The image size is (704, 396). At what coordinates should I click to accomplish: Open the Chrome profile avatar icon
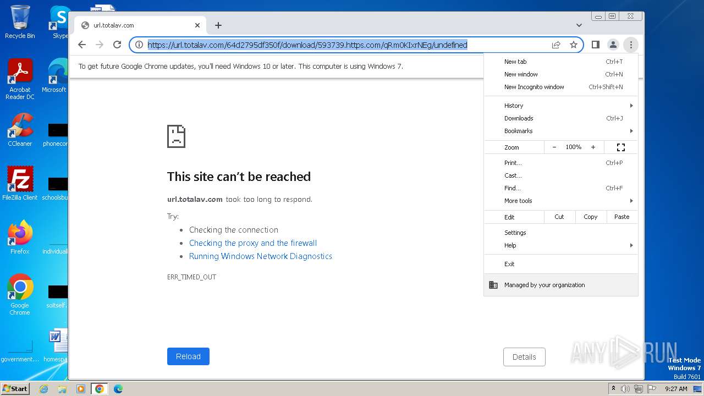[x=613, y=45]
